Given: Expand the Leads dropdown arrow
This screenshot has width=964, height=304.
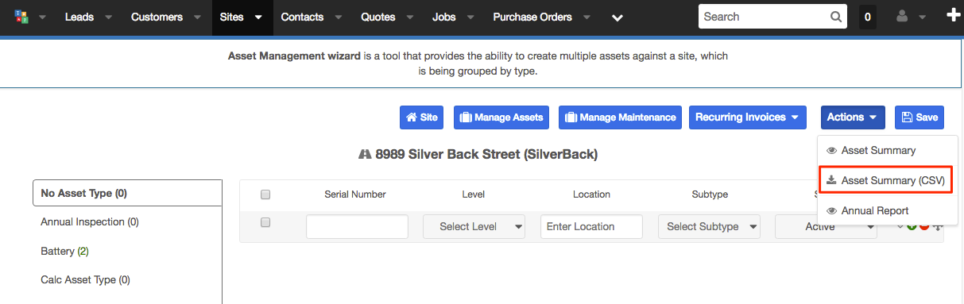Looking at the screenshot, I should [109, 17].
